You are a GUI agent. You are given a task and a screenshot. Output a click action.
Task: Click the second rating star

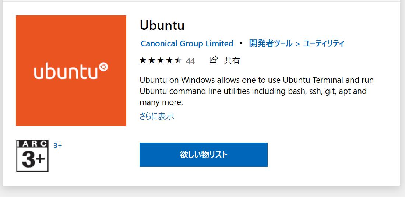point(152,61)
